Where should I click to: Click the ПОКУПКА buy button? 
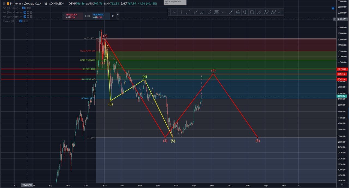pyautogui.click(x=101, y=16)
